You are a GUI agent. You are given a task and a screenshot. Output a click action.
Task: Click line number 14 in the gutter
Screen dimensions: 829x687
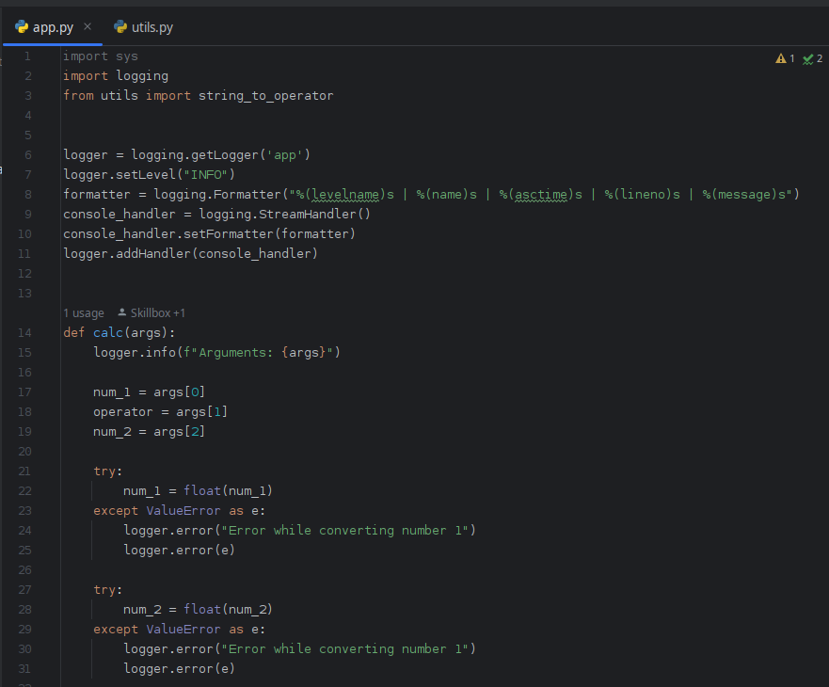[x=24, y=332]
